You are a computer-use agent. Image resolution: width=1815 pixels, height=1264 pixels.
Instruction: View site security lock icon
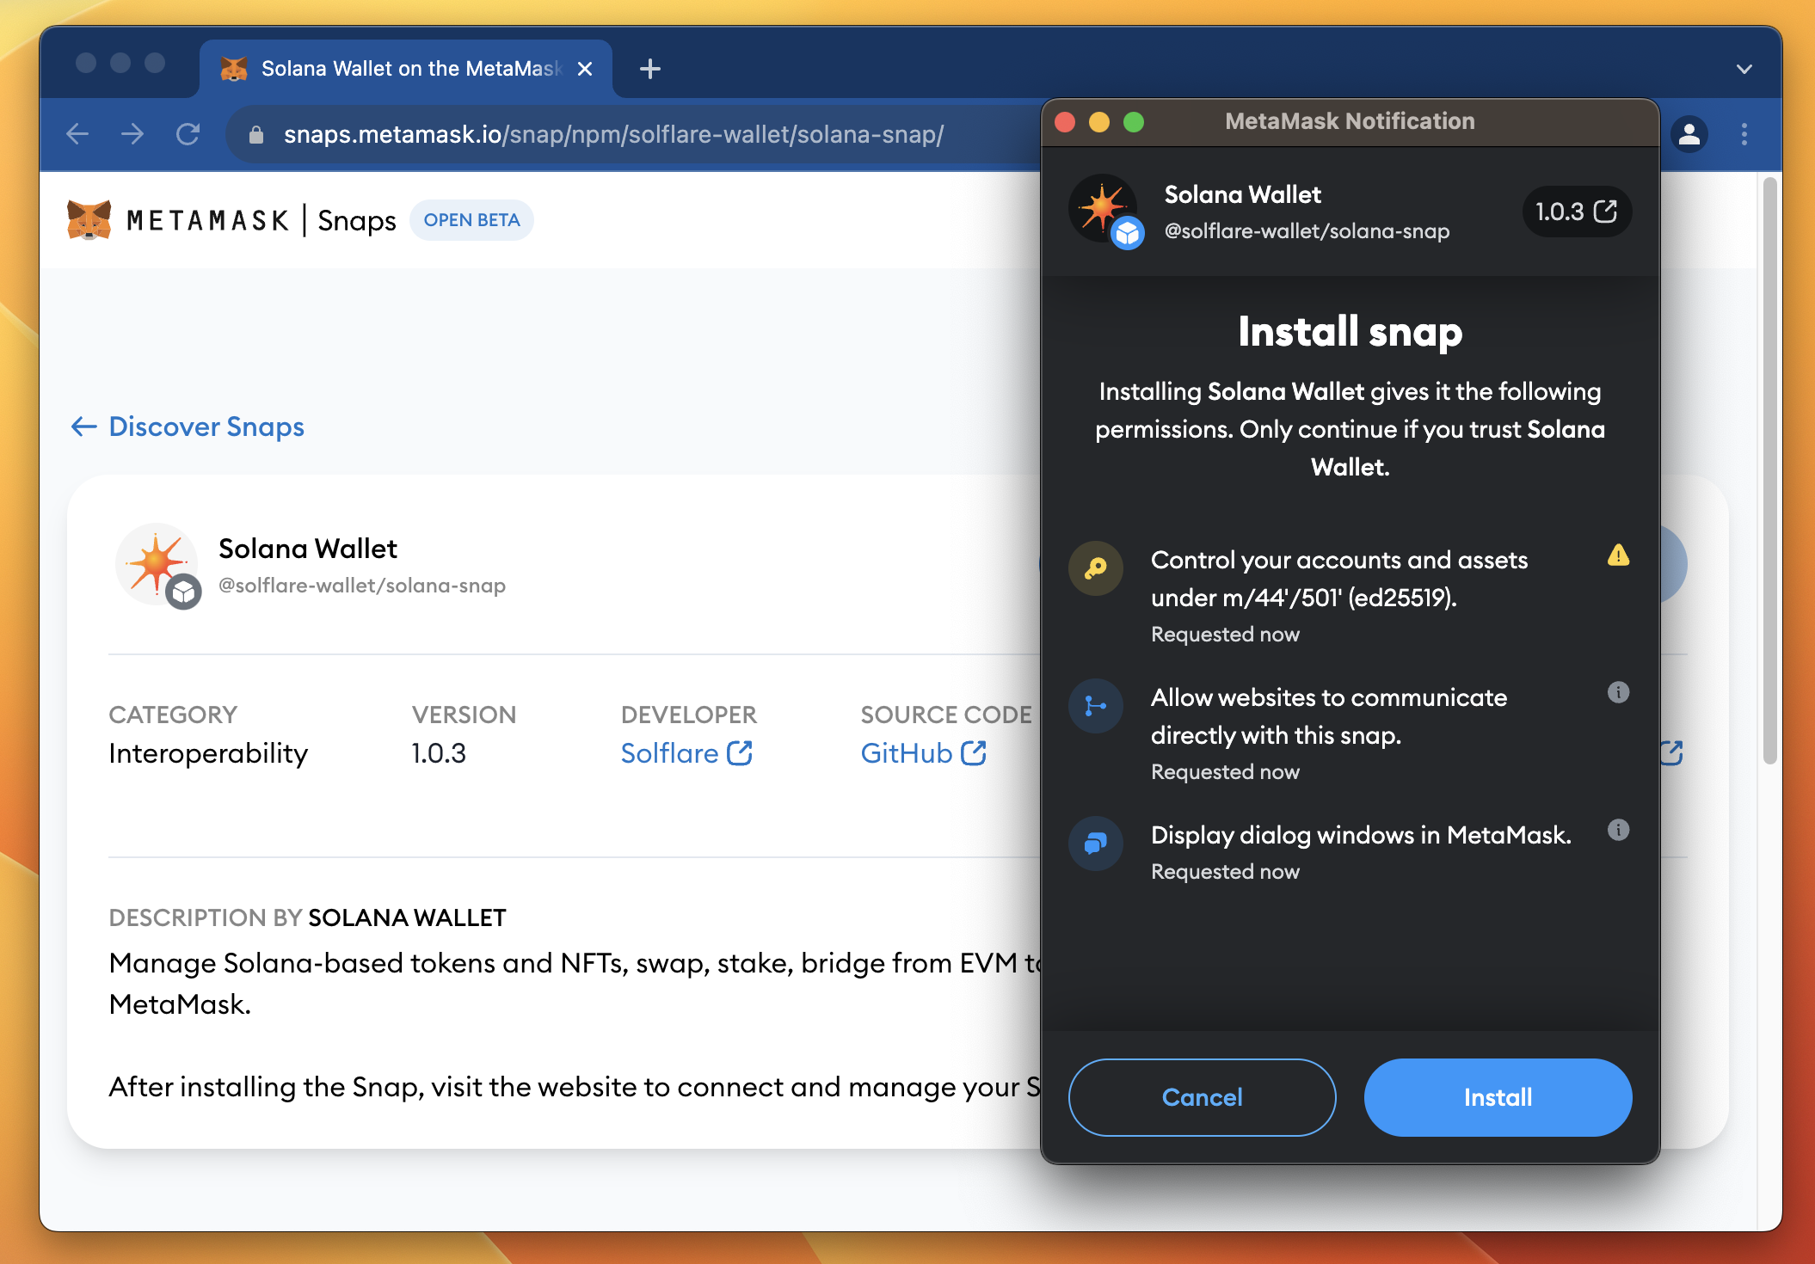[255, 135]
